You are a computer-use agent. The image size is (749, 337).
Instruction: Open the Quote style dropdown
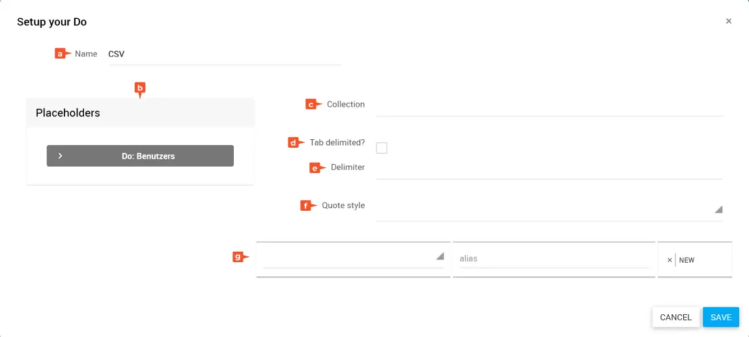point(548,209)
